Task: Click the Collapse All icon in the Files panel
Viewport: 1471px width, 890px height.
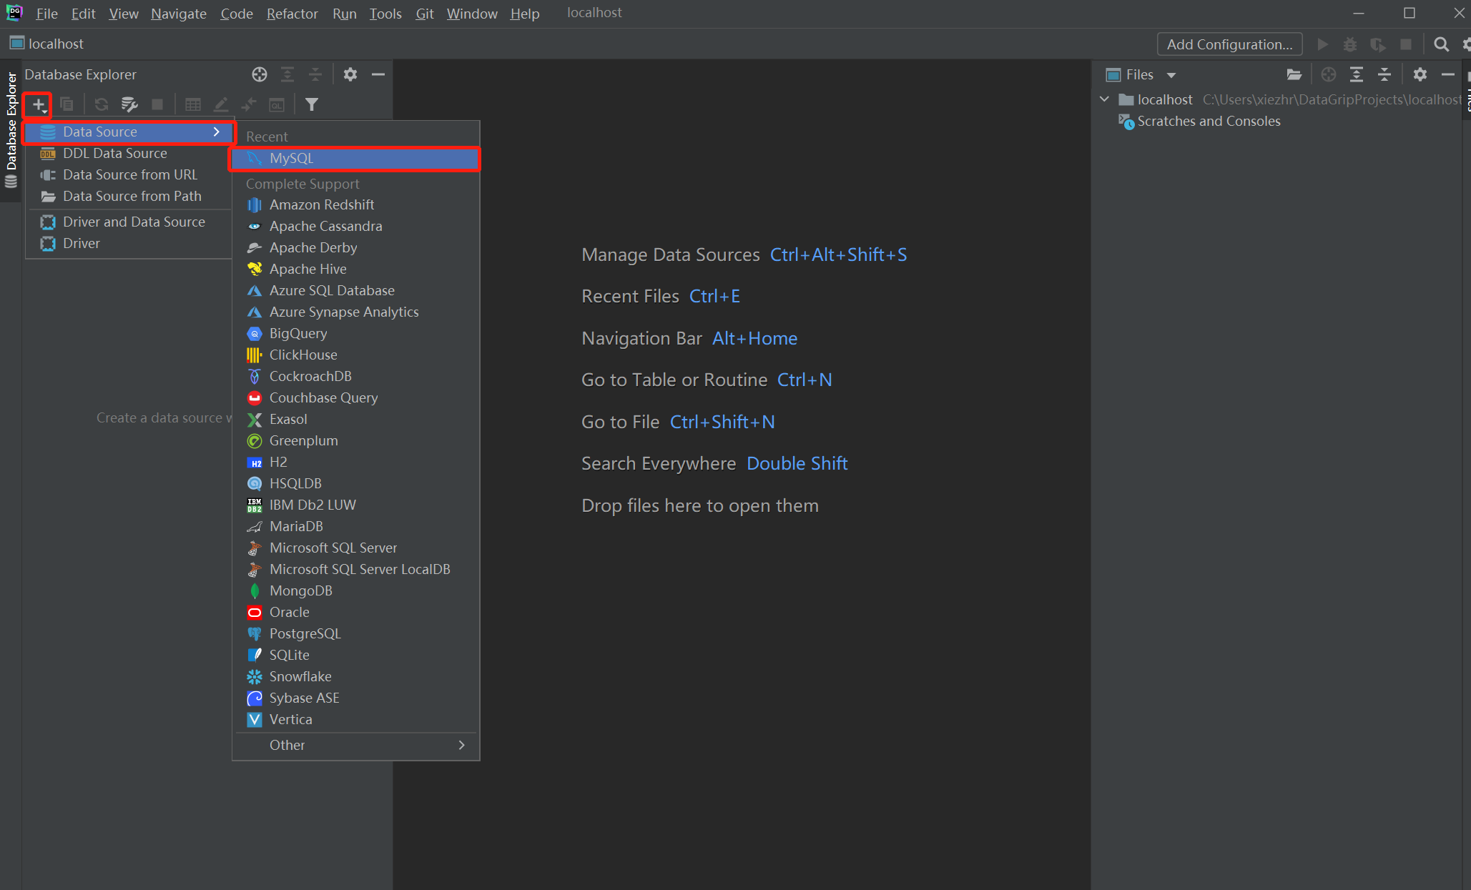Action: pyautogui.click(x=1384, y=74)
